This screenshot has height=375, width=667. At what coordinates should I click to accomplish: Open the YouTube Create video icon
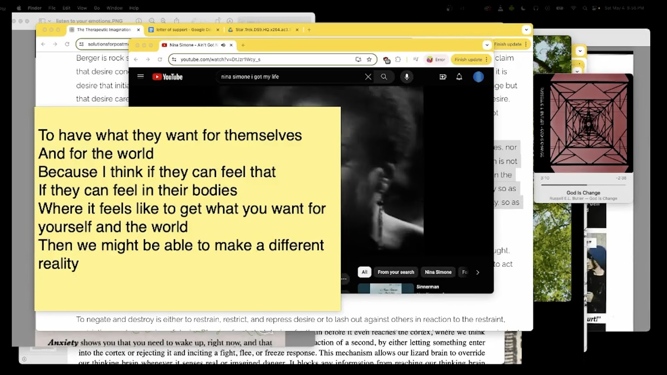pos(443,77)
